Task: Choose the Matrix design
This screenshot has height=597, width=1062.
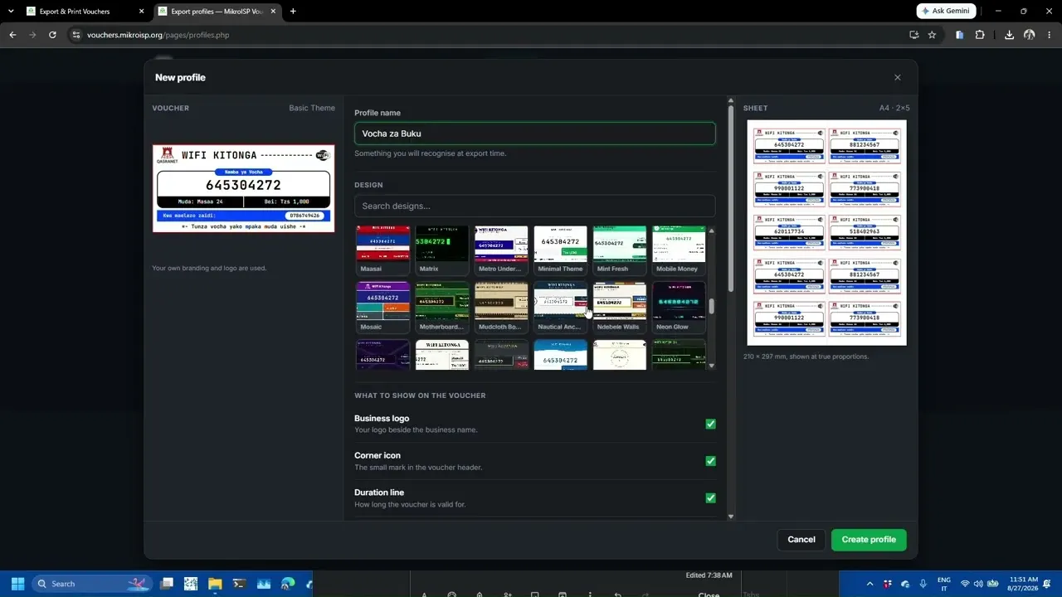Action: [x=442, y=250]
